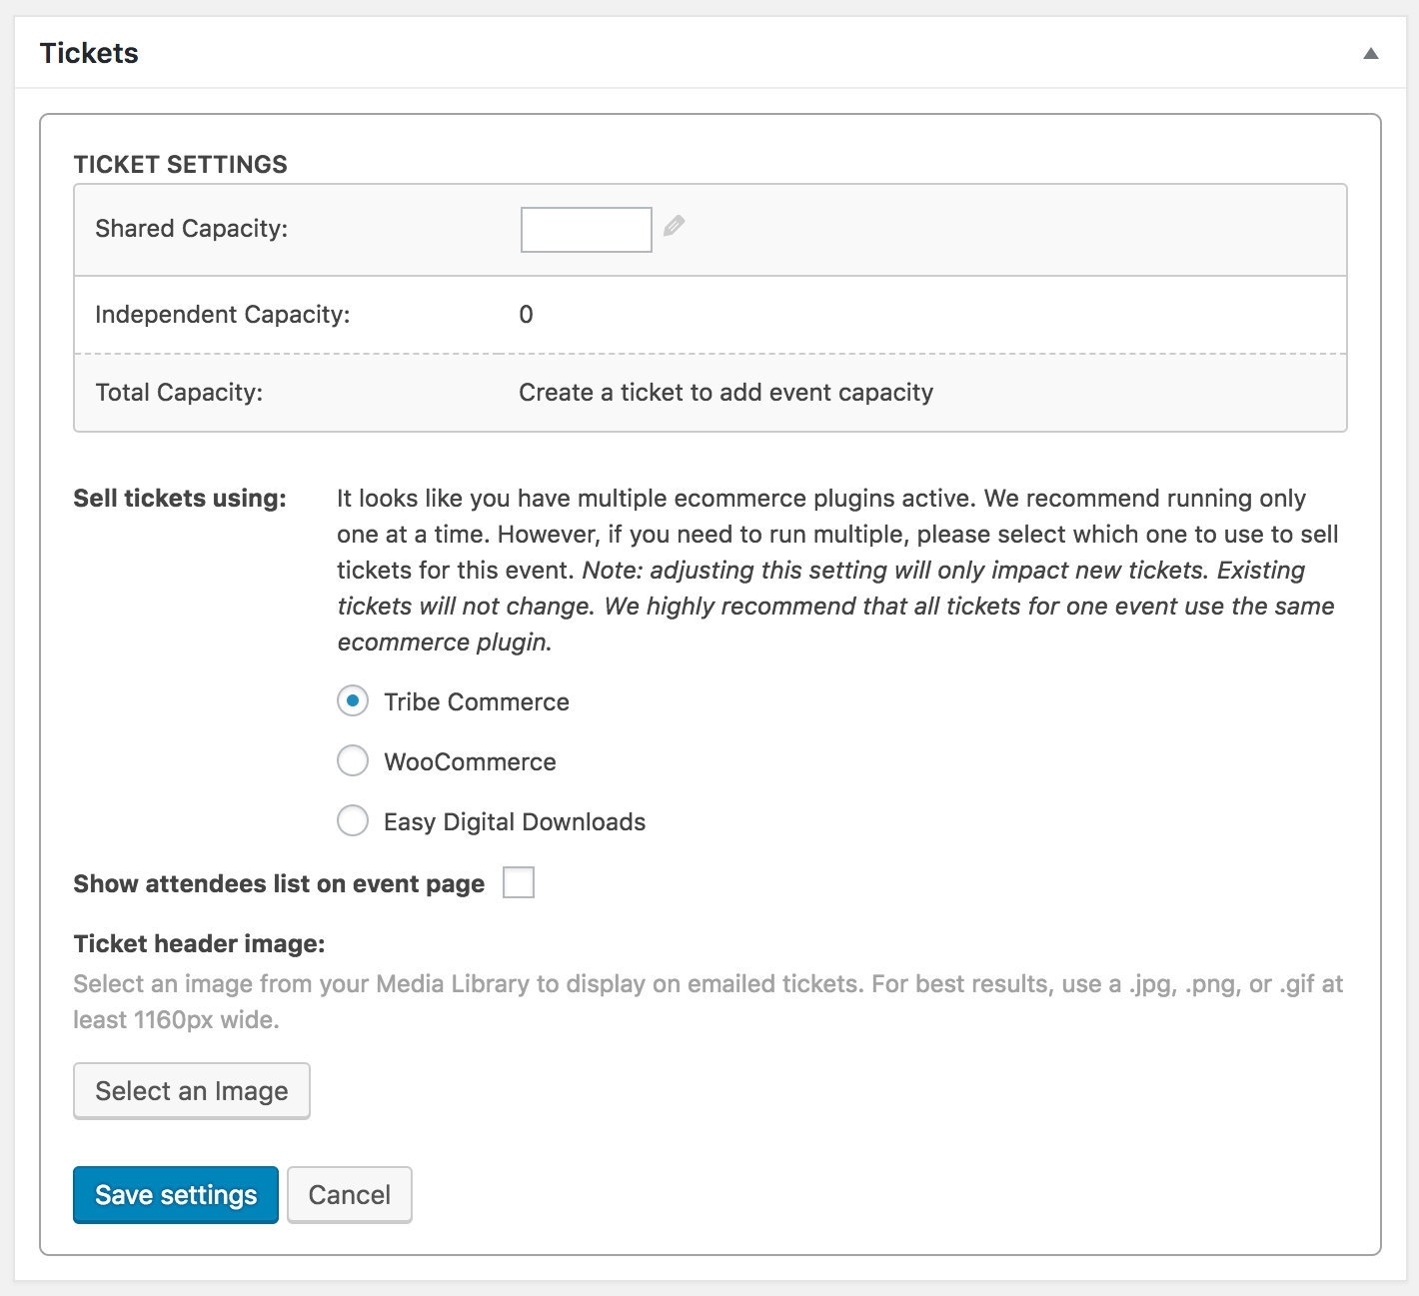Select the Tribe Commerce radio button
The height and width of the screenshot is (1296, 1419).
(352, 701)
